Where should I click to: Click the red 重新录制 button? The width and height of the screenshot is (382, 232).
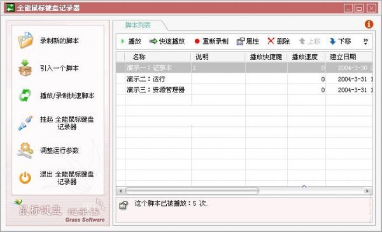(x=211, y=41)
